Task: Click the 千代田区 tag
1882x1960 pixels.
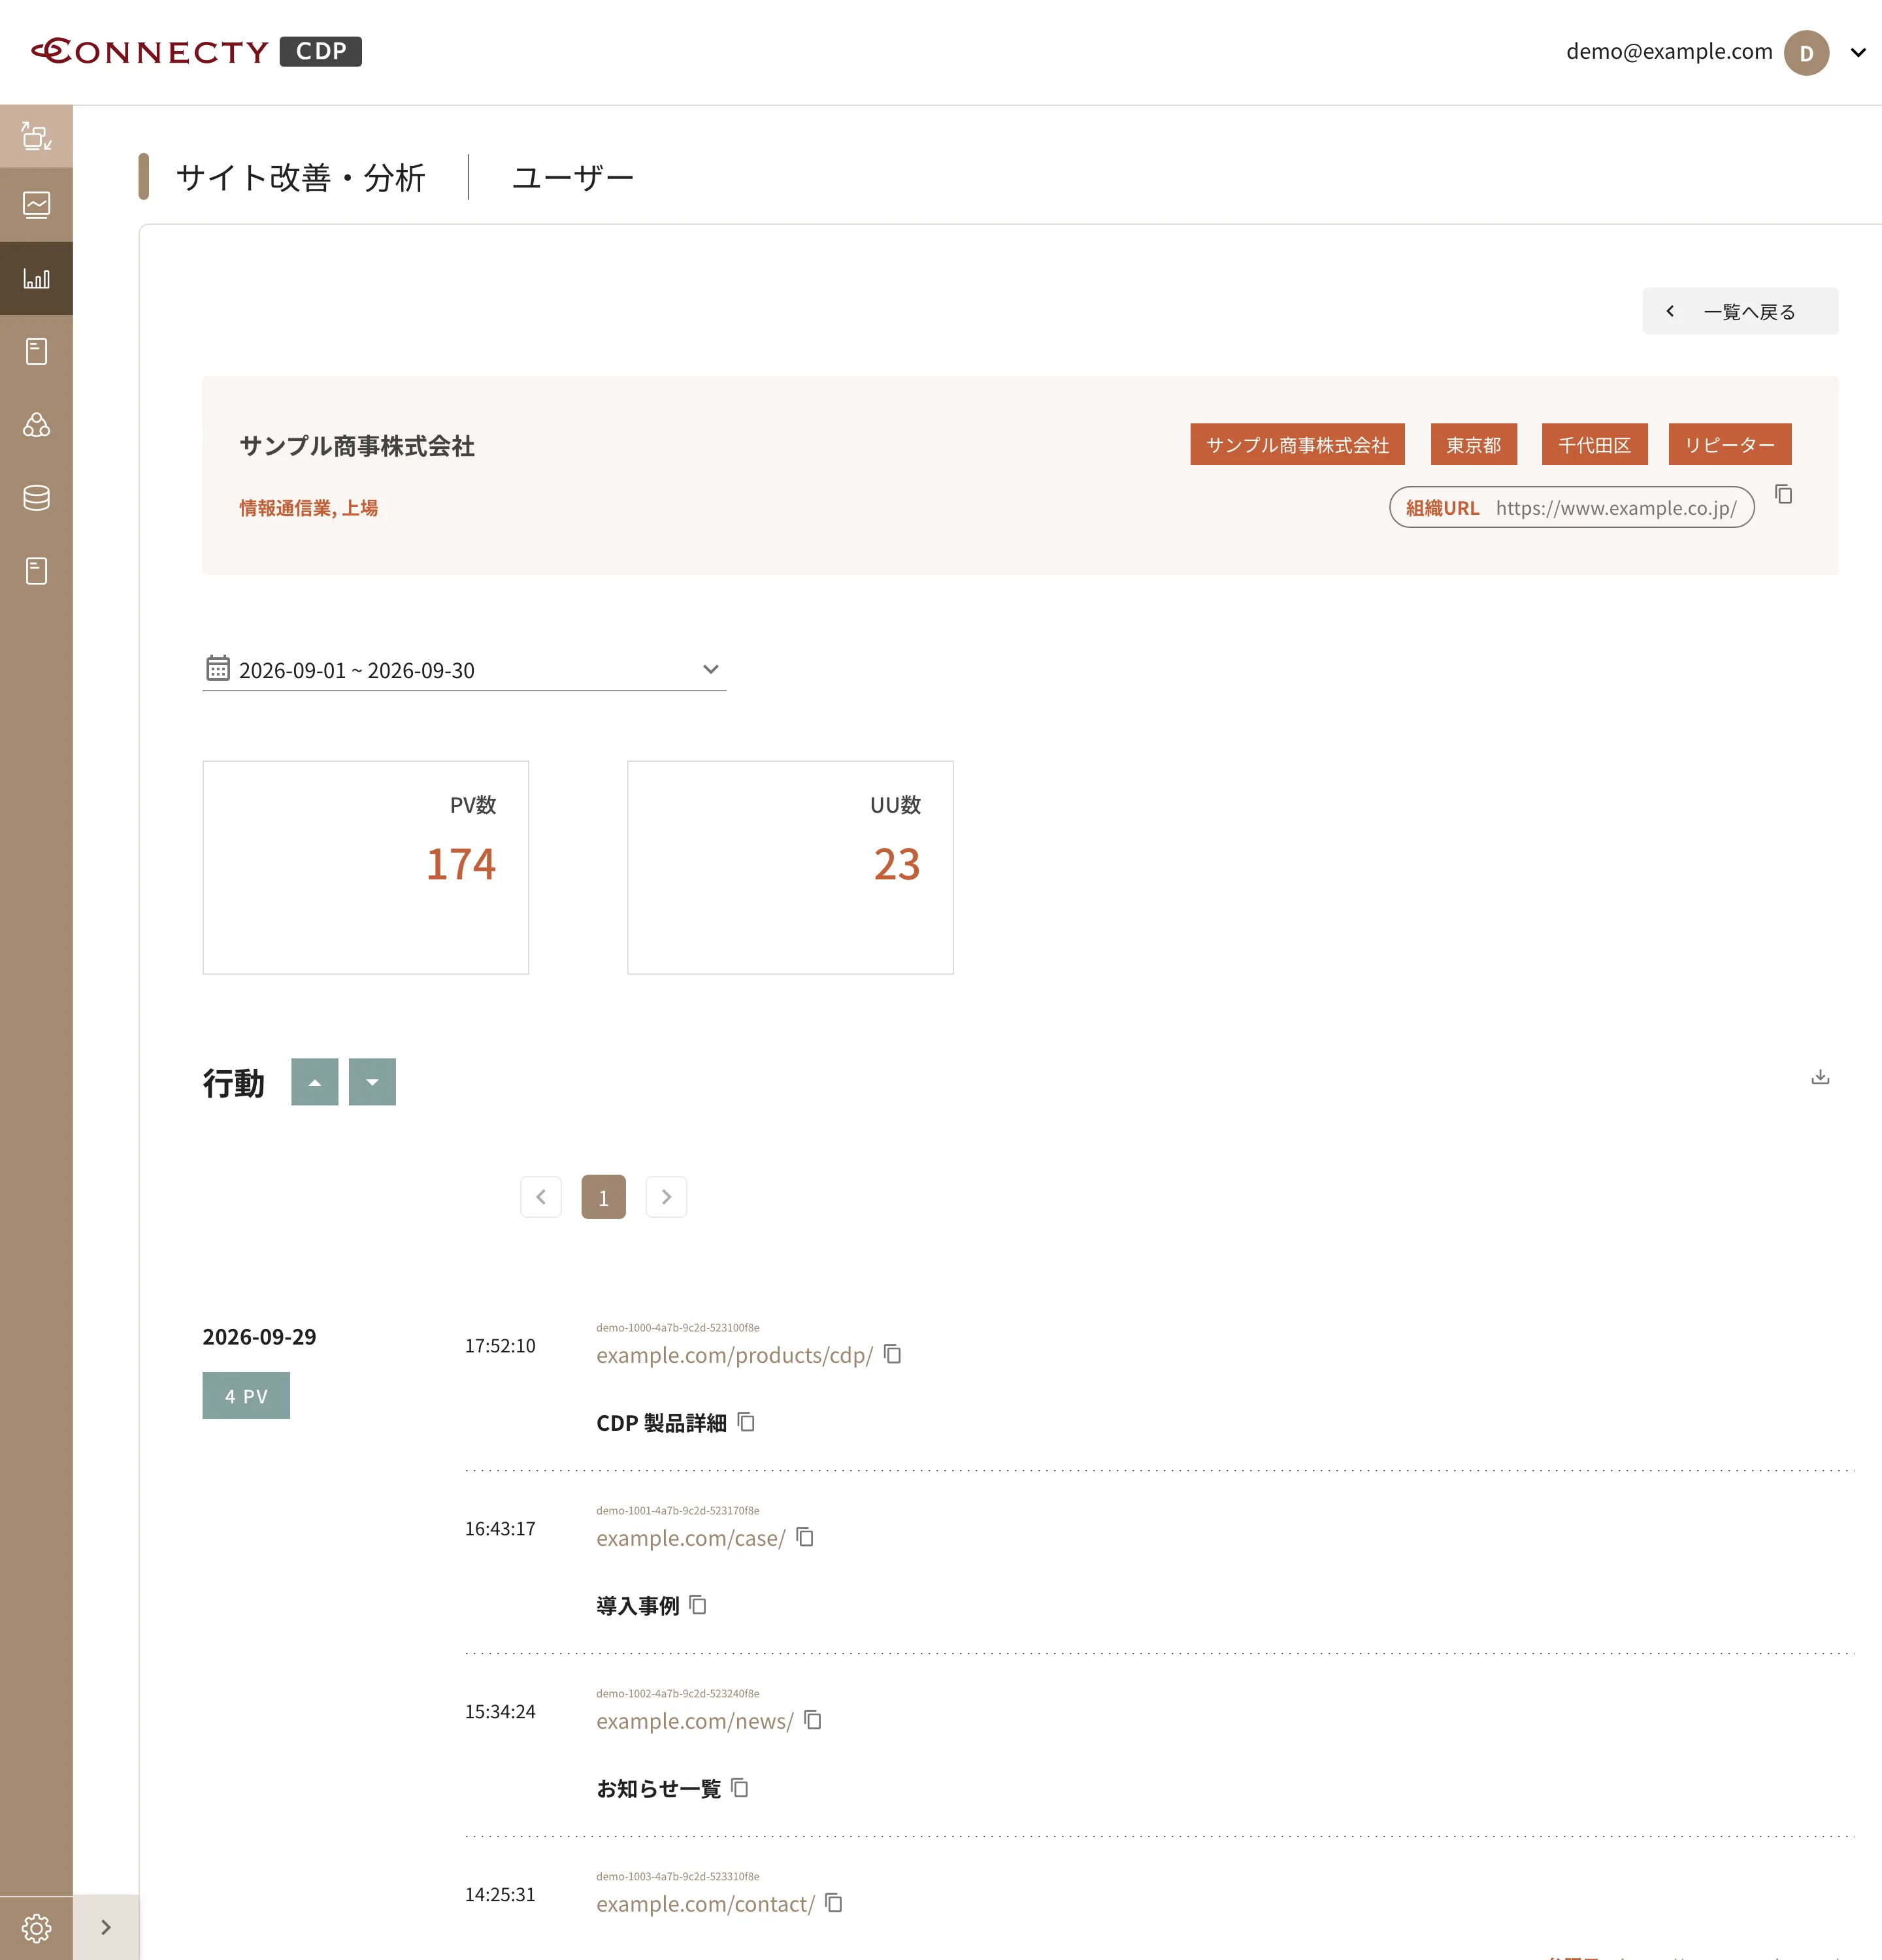Action: pyautogui.click(x=1594, y=445)
